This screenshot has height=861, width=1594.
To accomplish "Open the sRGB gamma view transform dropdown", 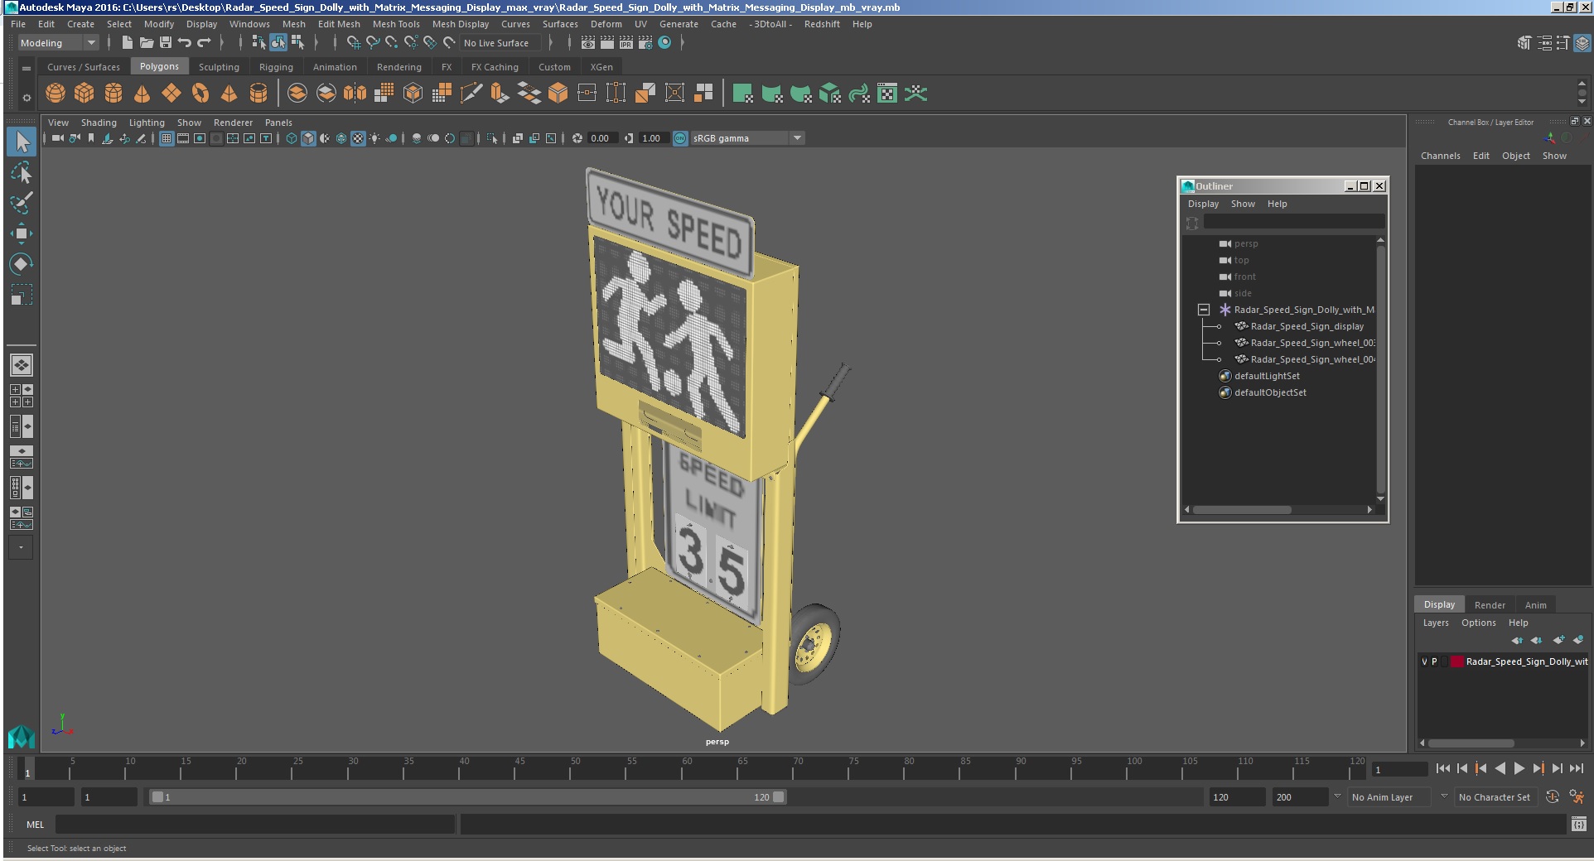I will [747, 138].
